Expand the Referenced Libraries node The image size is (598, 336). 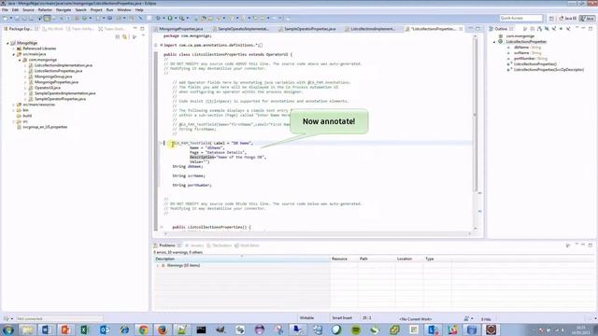pyautogui.click(x=14, y=49)
